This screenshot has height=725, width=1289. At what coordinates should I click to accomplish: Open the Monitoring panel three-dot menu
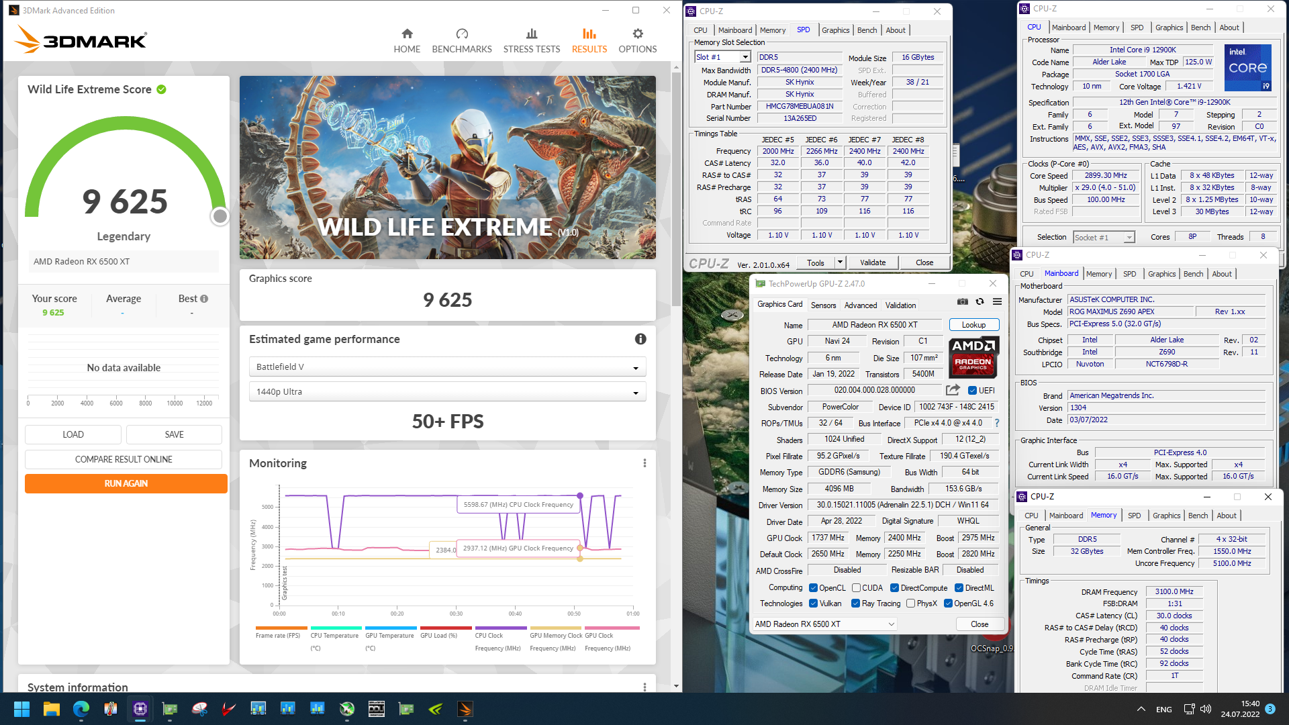[x=644, y=463]
